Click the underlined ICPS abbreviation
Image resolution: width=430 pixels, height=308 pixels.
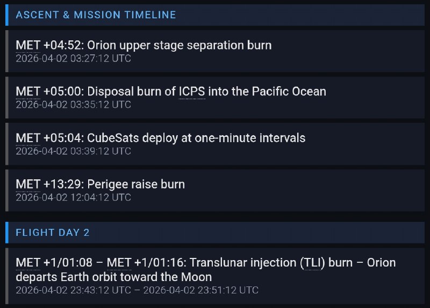coord(192,92)
